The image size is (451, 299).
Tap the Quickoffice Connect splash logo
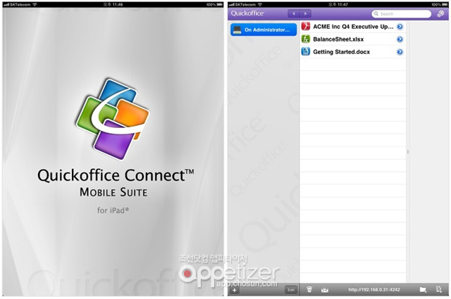click(x=113, y=119)
